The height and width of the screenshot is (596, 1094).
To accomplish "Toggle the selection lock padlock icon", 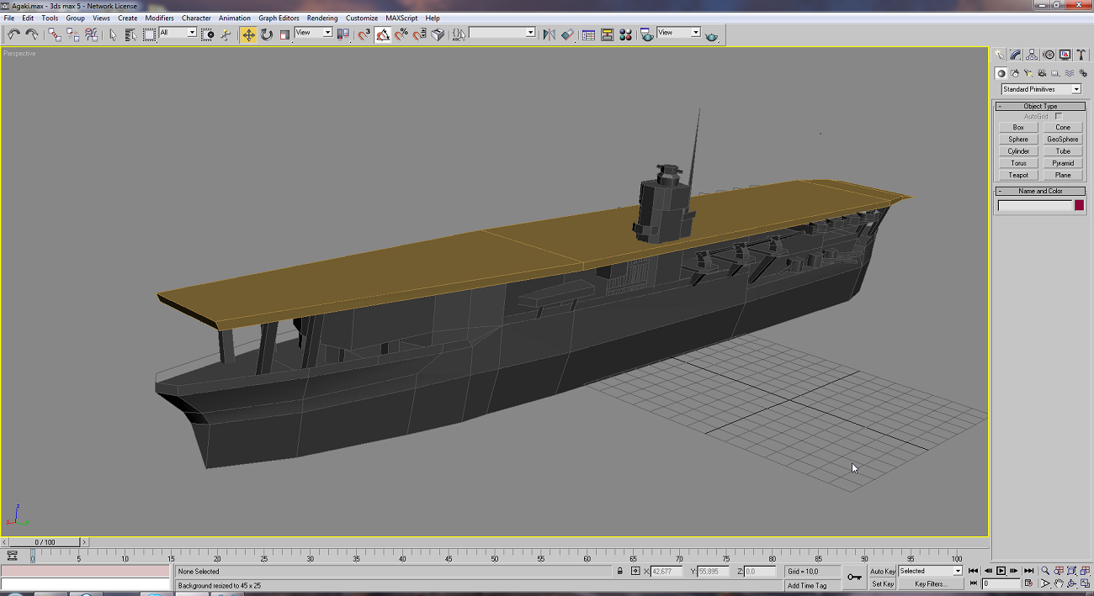I will click(620, 571).
